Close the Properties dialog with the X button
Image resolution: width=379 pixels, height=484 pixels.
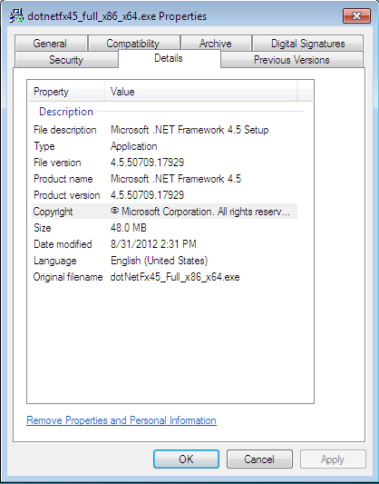click(x=356, y=15)
